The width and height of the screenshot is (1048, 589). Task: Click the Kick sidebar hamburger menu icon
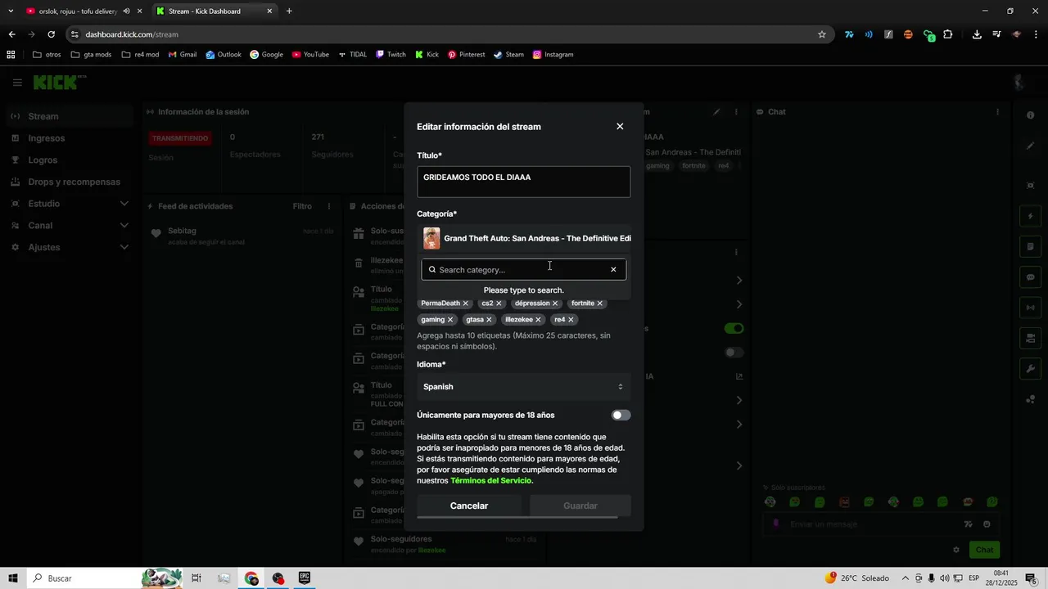click(x=17, y=83)
